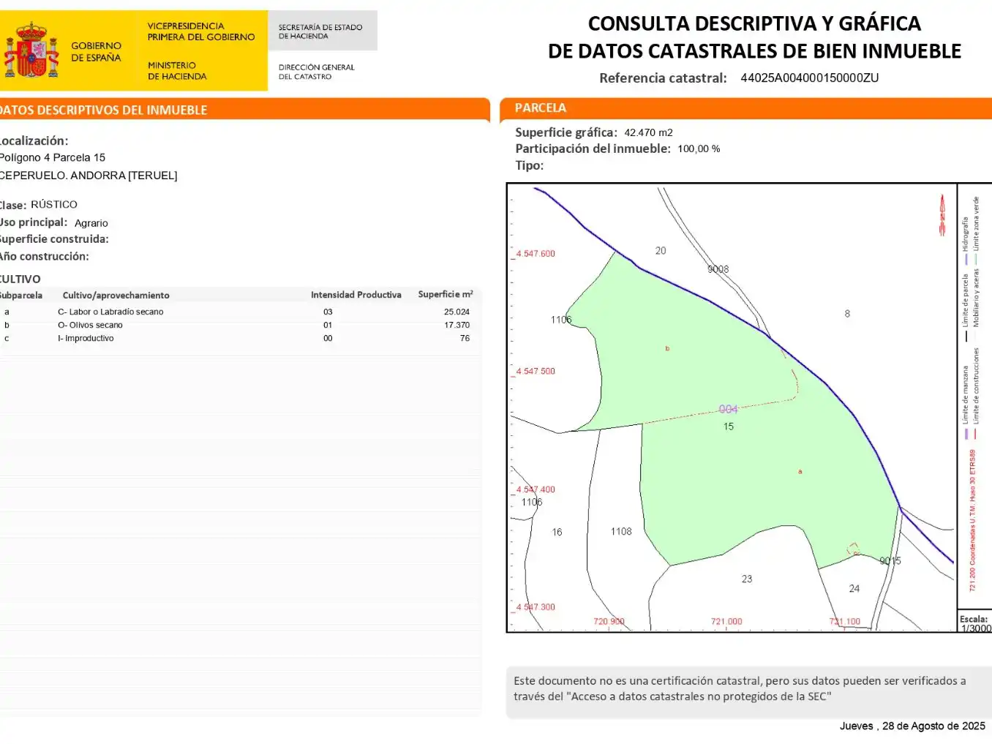Click the 'Este documento no es una certificación' disclaimer
Image resolution: width=992 pixels, height=744 pixels.
point(740,688)
